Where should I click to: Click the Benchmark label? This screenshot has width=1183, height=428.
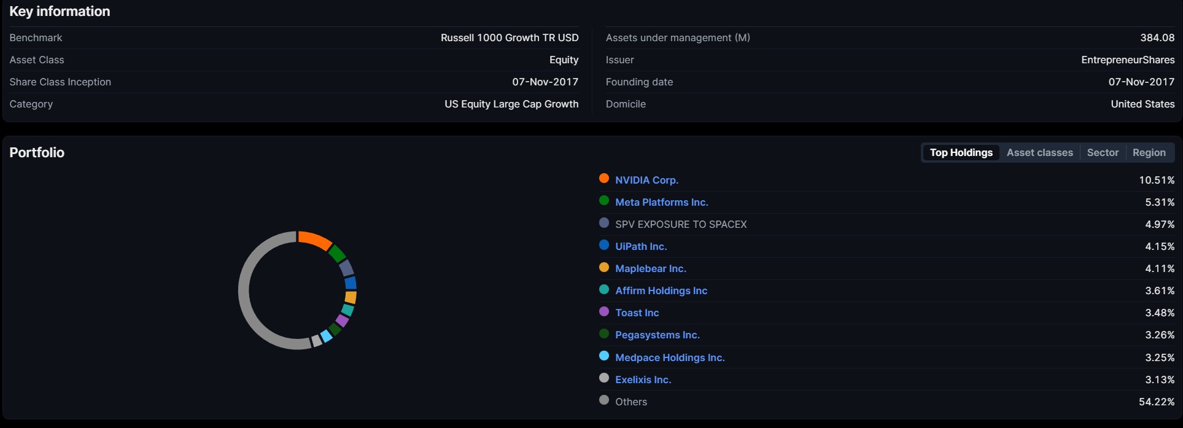[x=36, y=37]
